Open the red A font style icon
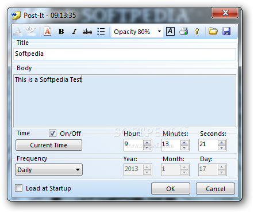Screen dimensions: 254x213 coord(48,31)
